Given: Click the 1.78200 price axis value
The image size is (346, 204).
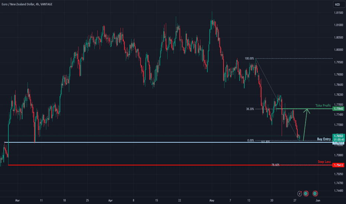Looking at the screenshot, I should (339, 95).
